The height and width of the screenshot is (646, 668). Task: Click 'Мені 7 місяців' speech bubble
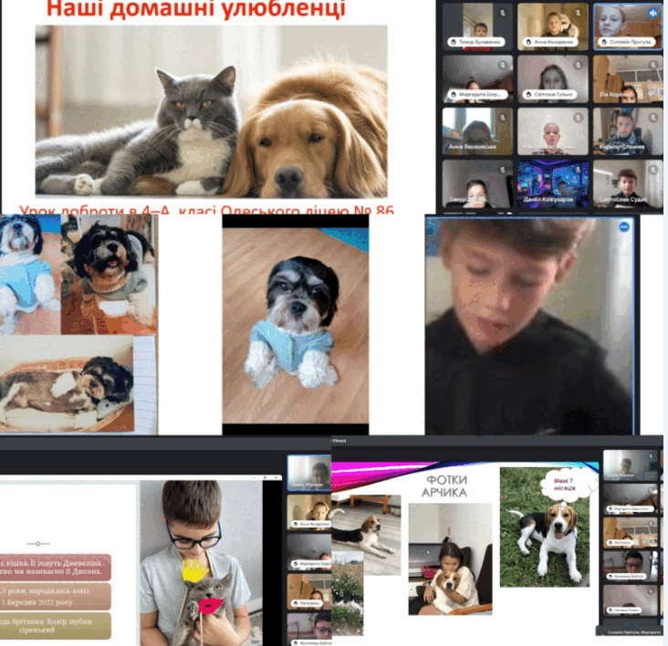565,484
